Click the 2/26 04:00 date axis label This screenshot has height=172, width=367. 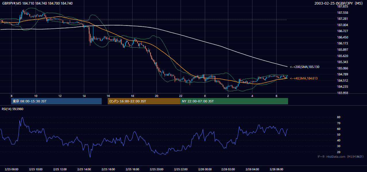click(252, 169)
